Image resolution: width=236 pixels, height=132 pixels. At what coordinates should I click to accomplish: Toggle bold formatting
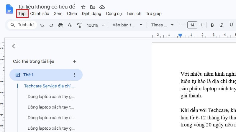(212, 25)
